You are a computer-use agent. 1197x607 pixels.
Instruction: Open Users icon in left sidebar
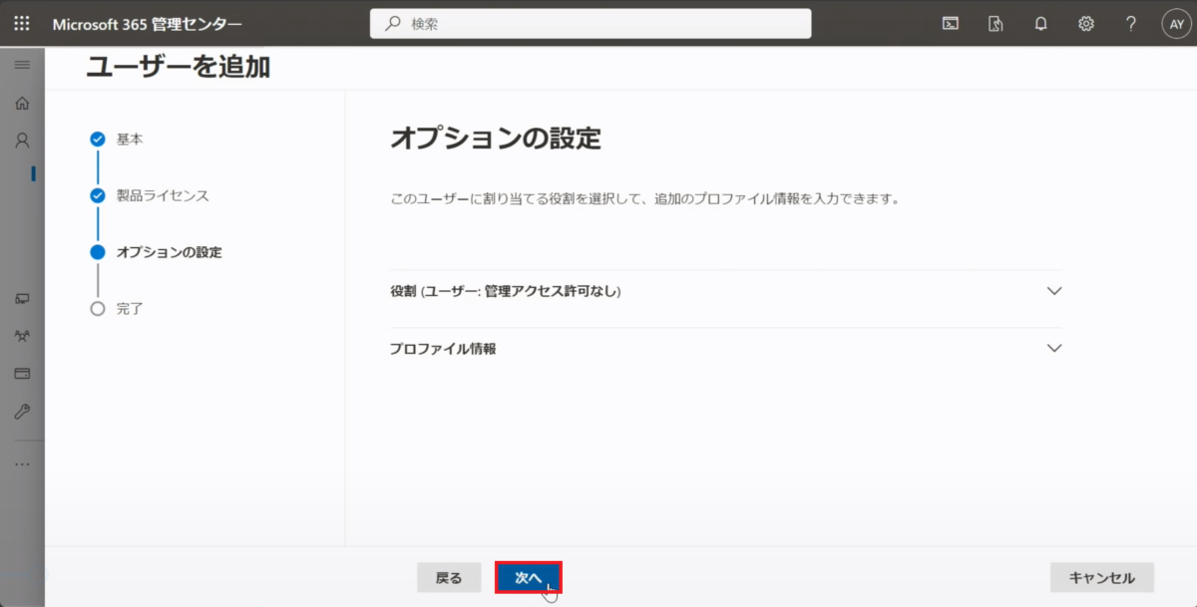pyautogui.click(x=22, y=141)
